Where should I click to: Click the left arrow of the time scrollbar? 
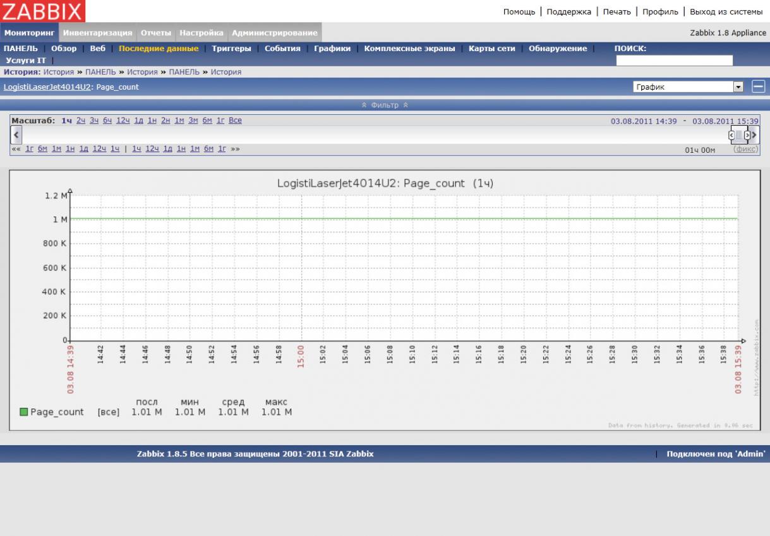(x=16, y=134)
